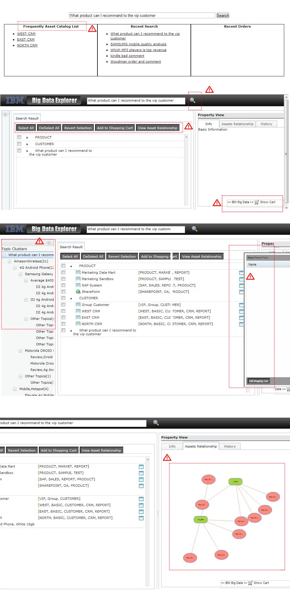Click table icon beside EAST CRM result row
The height and width of the screenshot is (606, 290).
click(78, 318)
